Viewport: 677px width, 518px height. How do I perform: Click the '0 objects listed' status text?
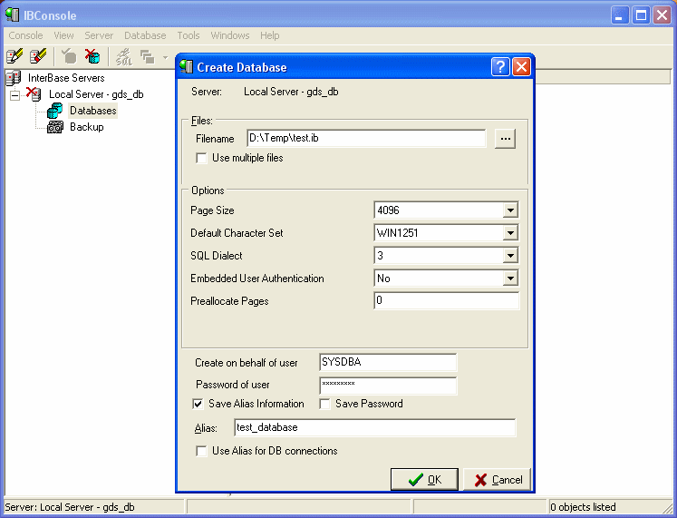tap(583, 507)
